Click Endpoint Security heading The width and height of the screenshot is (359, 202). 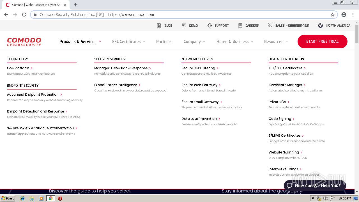click(23, 85)
